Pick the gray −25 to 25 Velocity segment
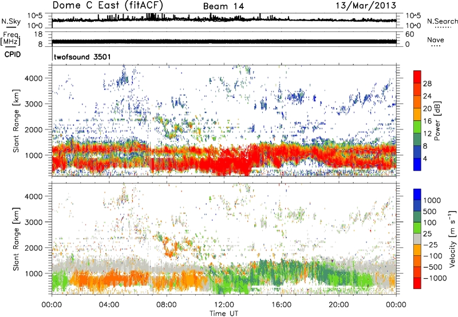Screen dimensions: 458x317 click(417, 239)
